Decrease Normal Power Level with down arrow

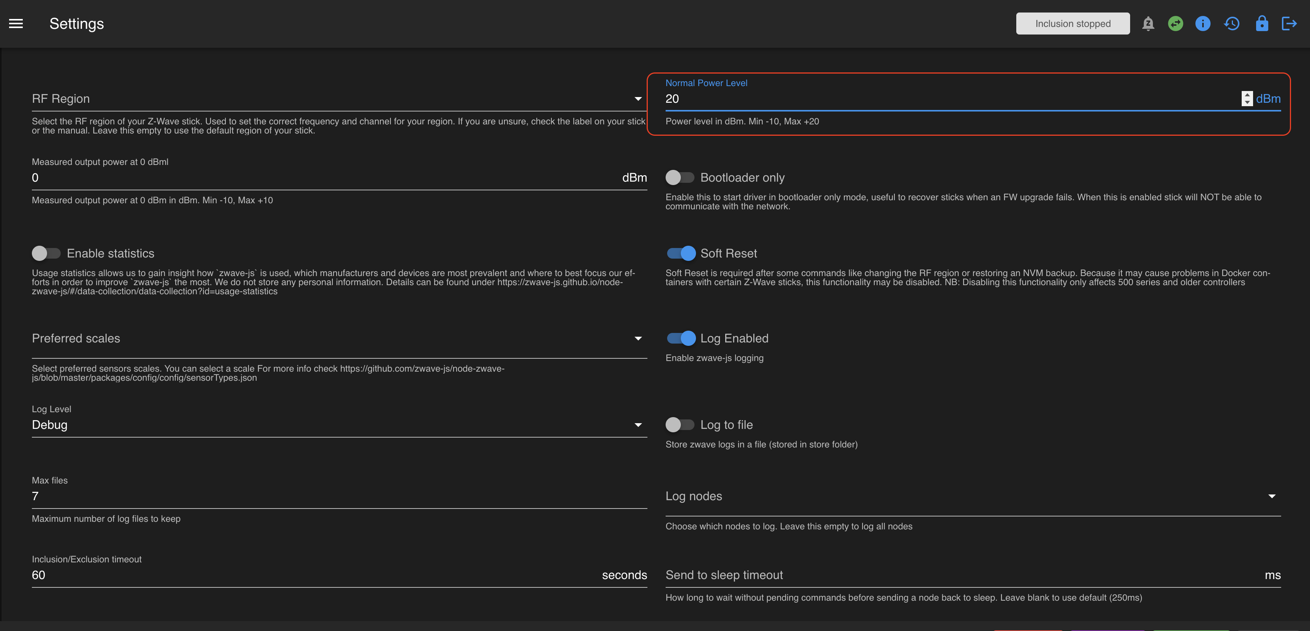coord(1247,102)
